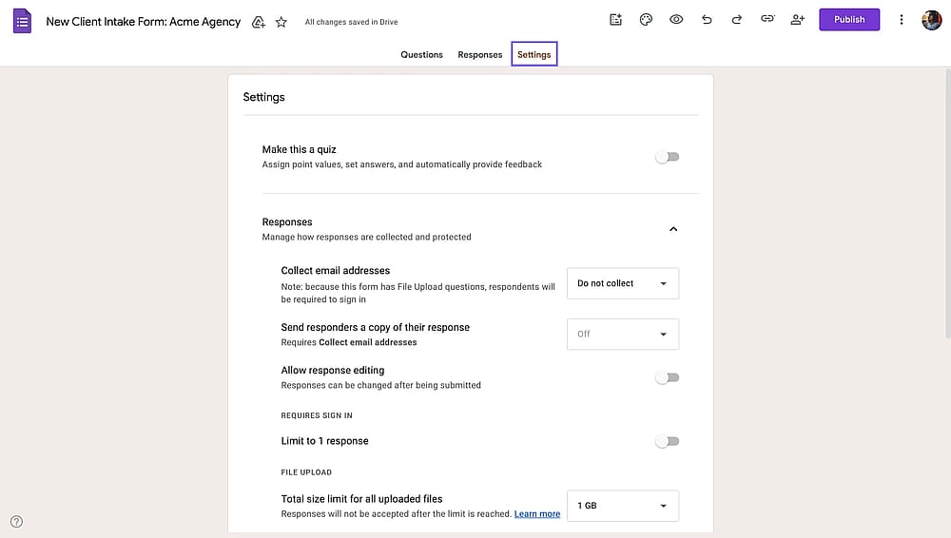Copy responder link icon

click(x=767, y=19)
